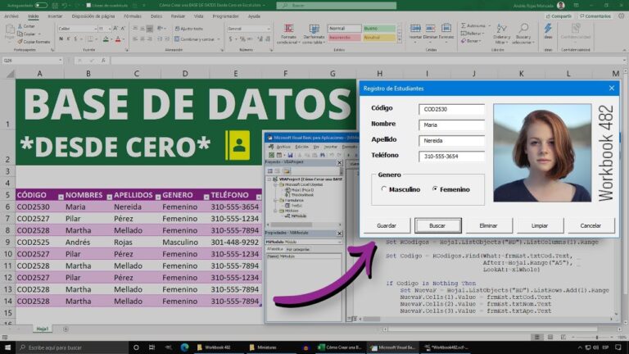
Task: Click the Eliminar celdas icon in ribbon
Action: (431, 29)
